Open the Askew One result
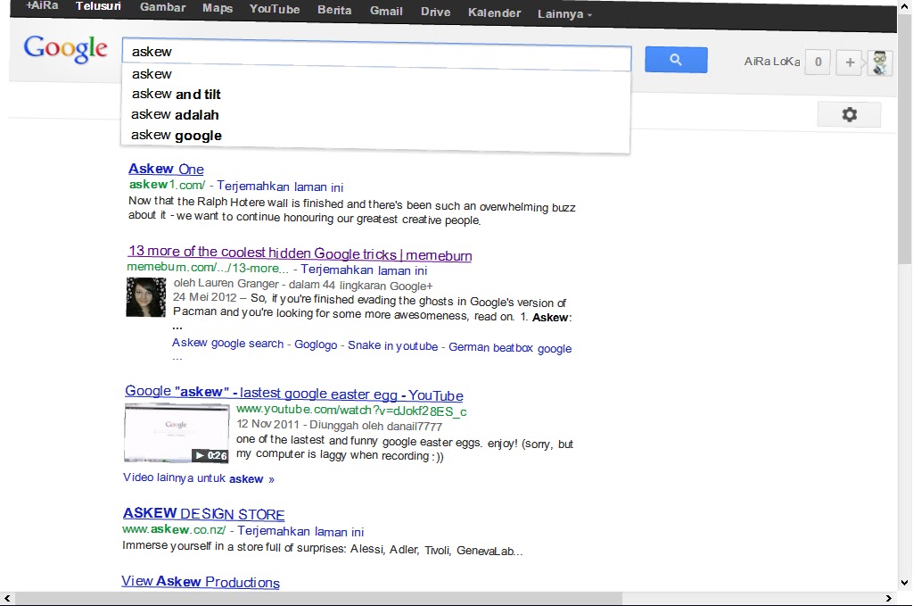Screen dimensions: 913x606 pos(166,169)
